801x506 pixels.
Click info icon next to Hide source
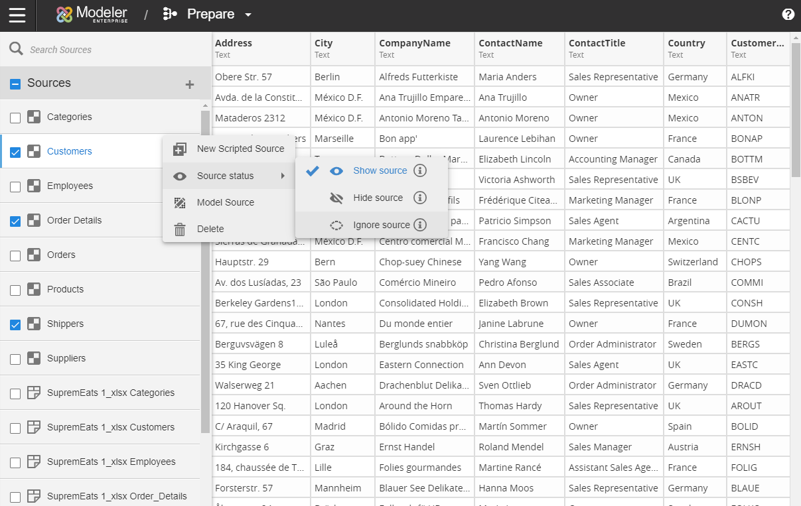[x=419, y=198]
